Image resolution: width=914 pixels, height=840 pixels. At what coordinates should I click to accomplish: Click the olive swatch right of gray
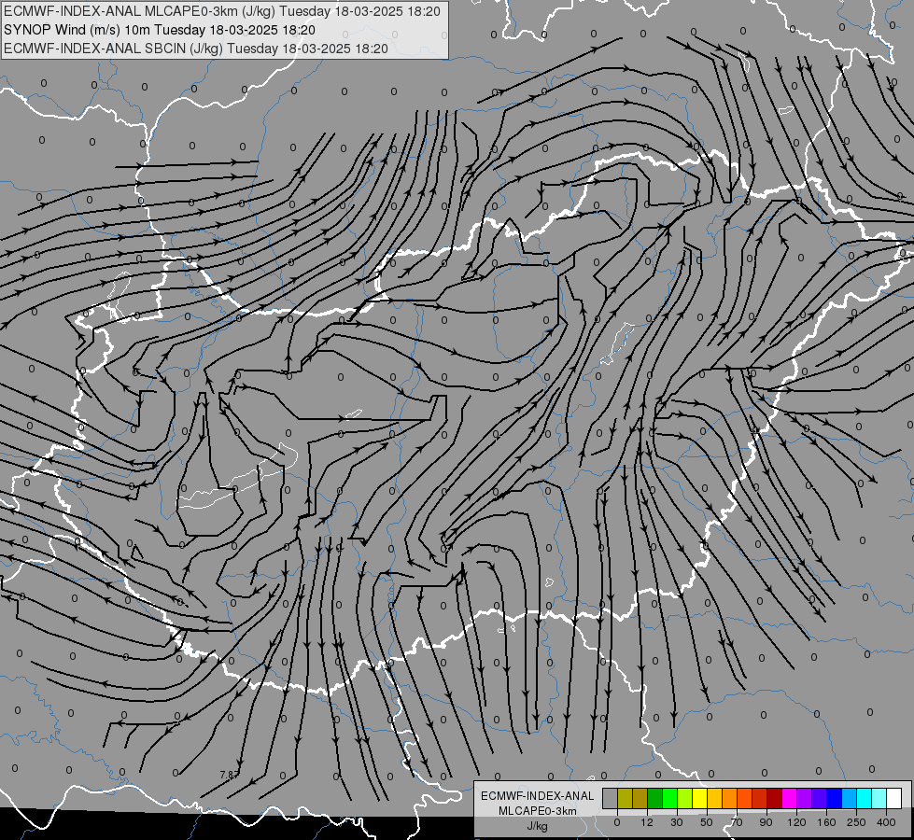(x=625, y=799)
